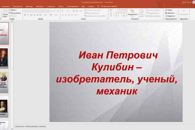This screenshot has width=195, height=130.
Task: Click the Add-ins (Надстройки) icon
Action: (184, 11)
